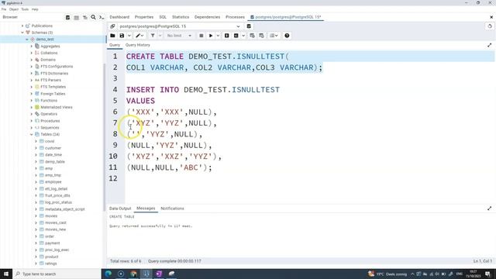Open the Help menu

[x=35, y=9]
